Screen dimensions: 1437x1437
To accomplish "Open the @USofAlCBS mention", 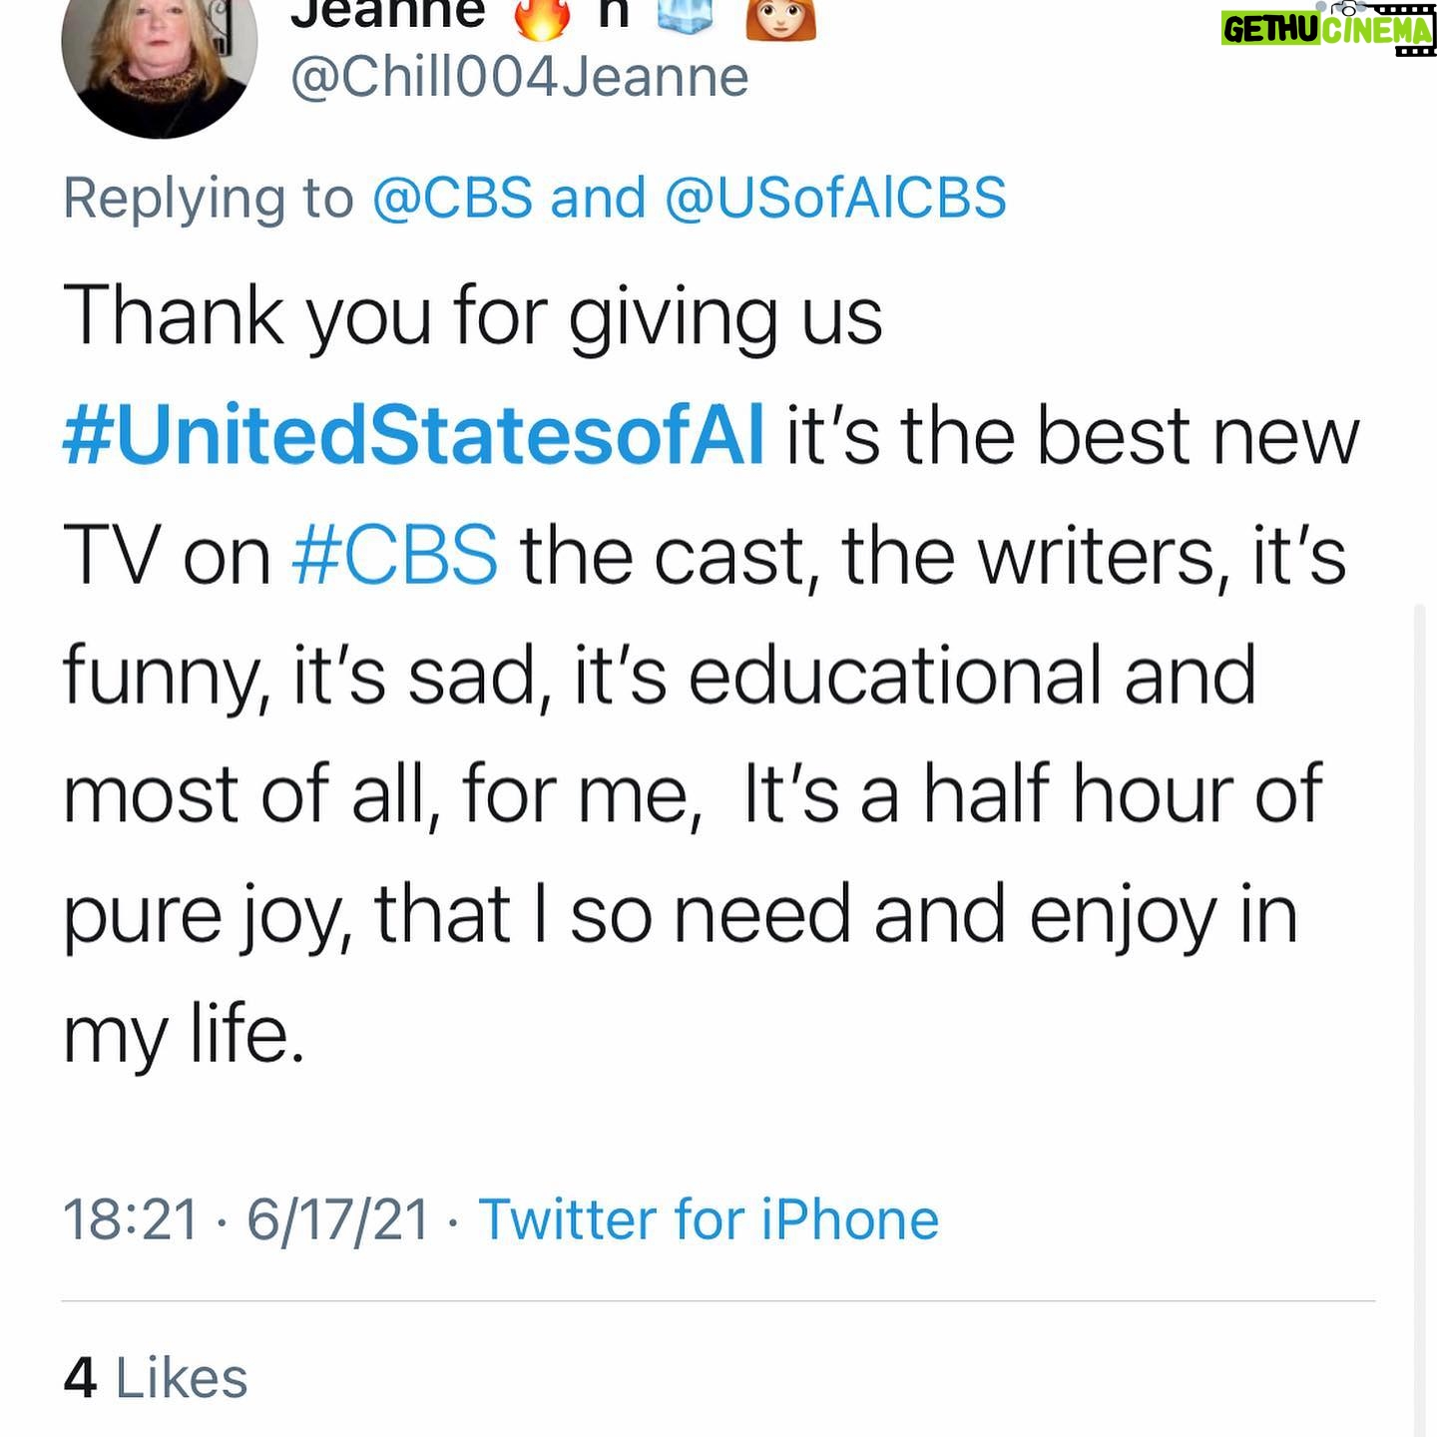I will pos(835,198).
